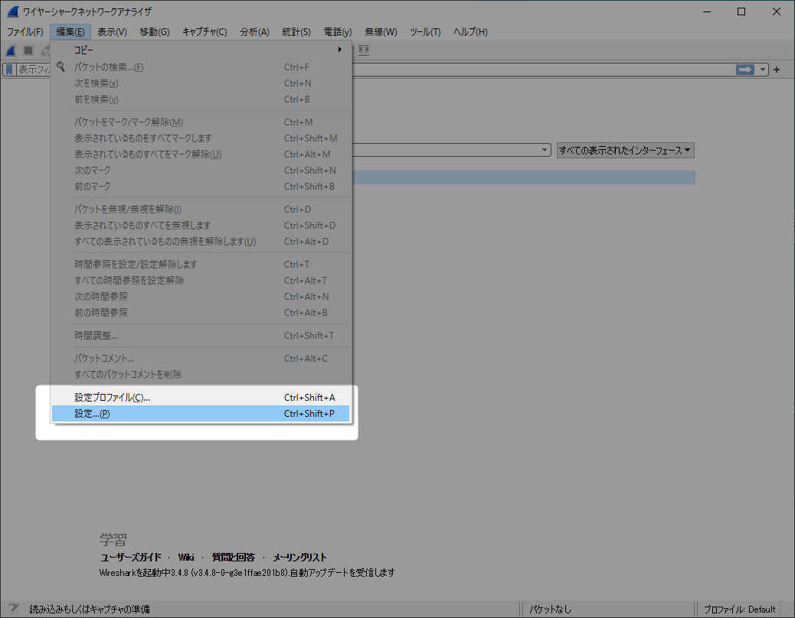Viewport: 795px width, 618px height.
Task: Open the 統計(S) menu
Action: [296, 31]
